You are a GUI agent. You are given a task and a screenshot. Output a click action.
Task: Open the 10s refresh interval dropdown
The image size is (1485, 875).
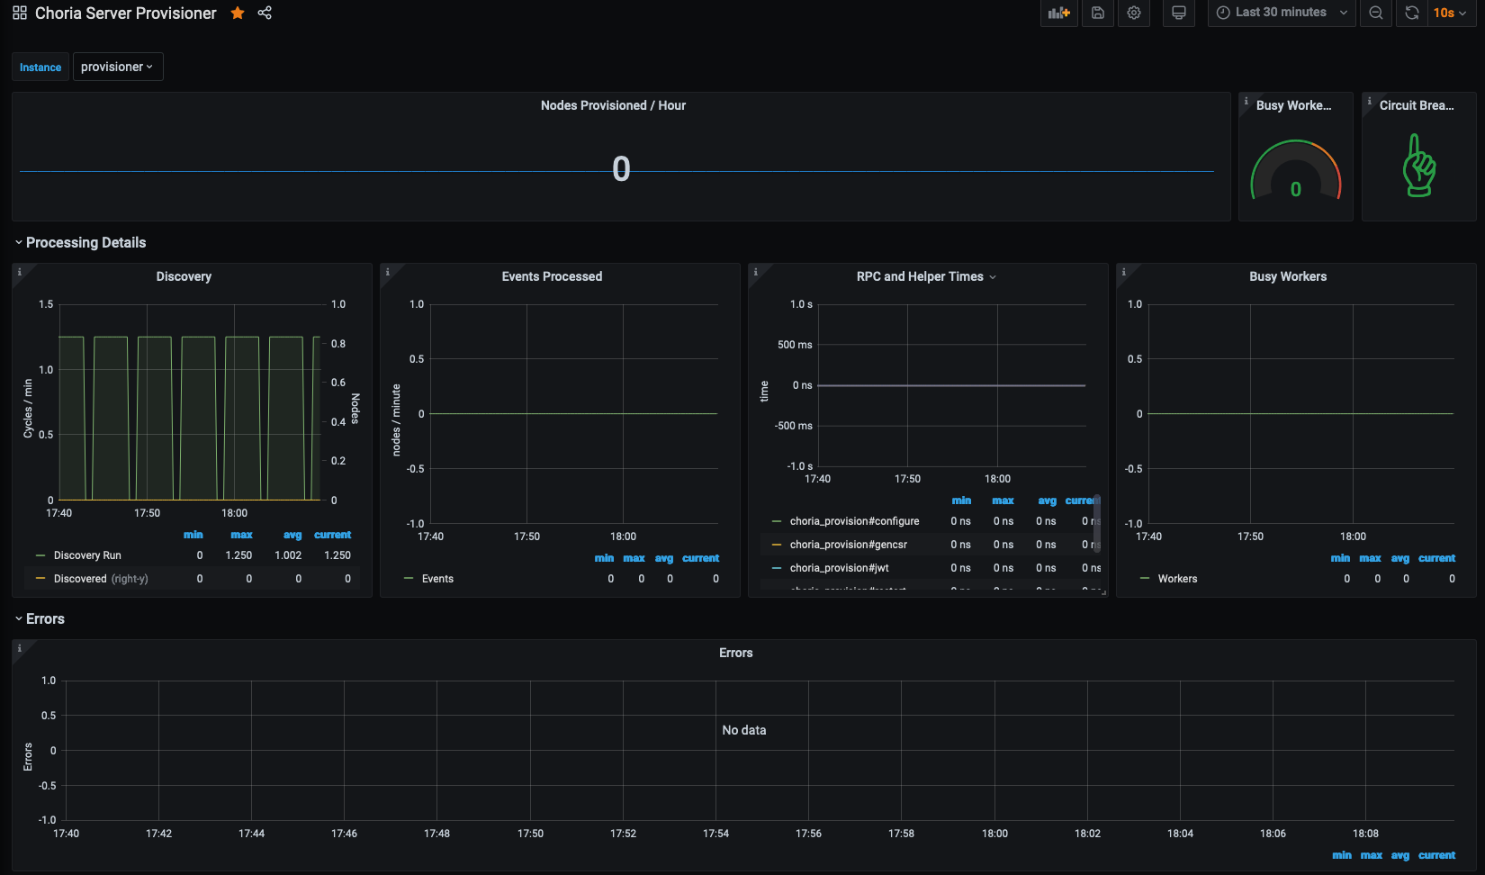coord(1451,13)
